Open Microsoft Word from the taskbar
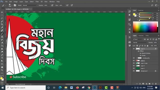160x90 pixels. pyautogui.click(x=71, y=87)
